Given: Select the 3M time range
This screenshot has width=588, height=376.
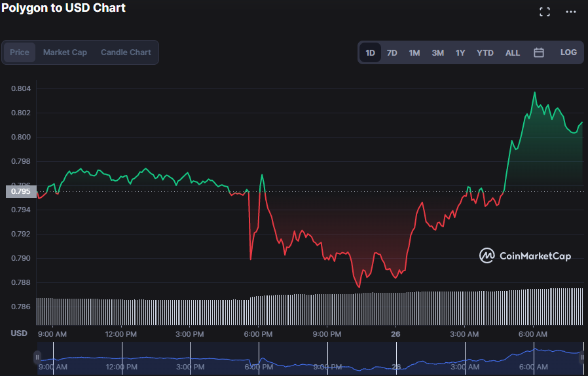Looking at the screenshot, I should [437, 52].
